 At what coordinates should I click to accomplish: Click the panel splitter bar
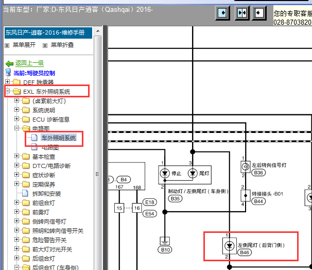click(105, 148)
